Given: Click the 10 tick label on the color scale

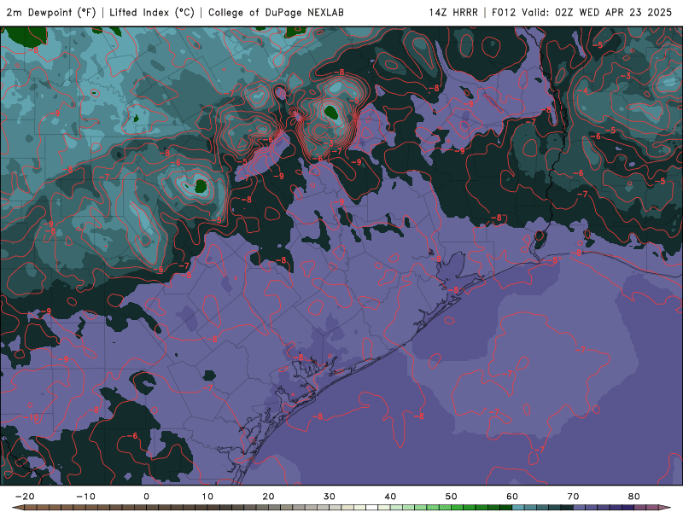Looking at the screenshot, I should (207, 497).
